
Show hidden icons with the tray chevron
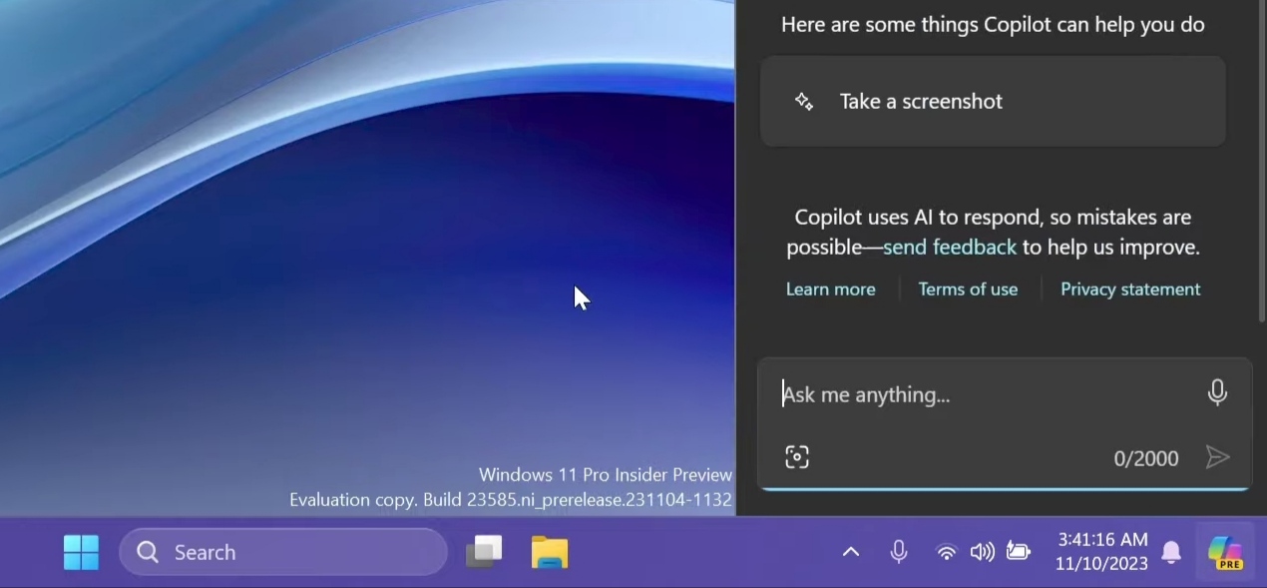(851, 551)
